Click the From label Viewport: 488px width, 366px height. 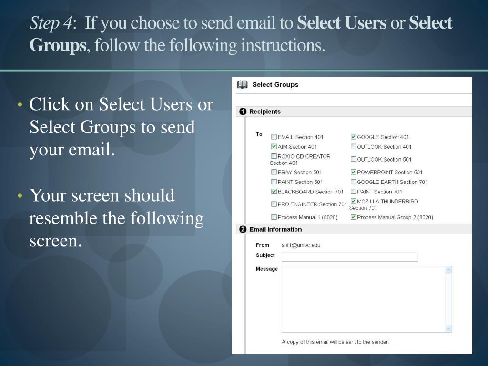click(263, 245)
